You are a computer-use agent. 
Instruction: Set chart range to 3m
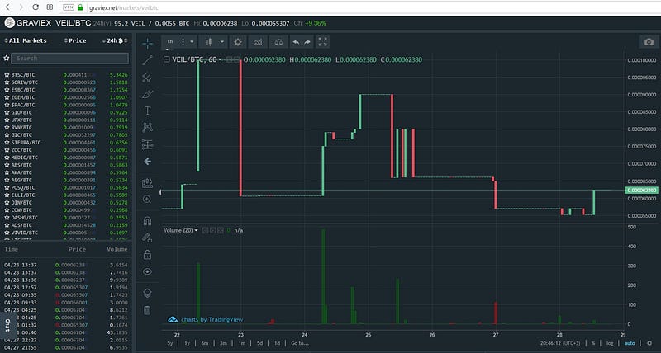[223, 343]
